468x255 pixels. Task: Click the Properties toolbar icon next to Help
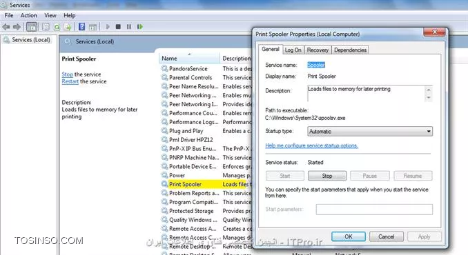92,27
